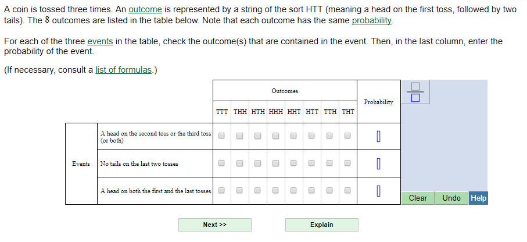Click the Explain button

pyautogui.click(x=321, y=225)
